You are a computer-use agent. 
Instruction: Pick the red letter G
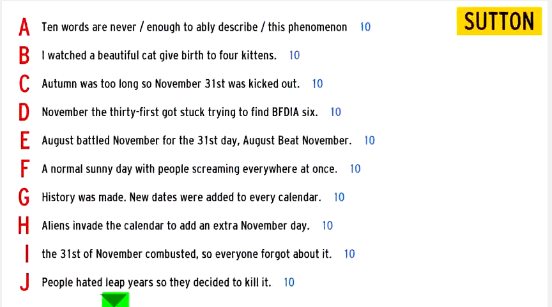pos(24,197)
